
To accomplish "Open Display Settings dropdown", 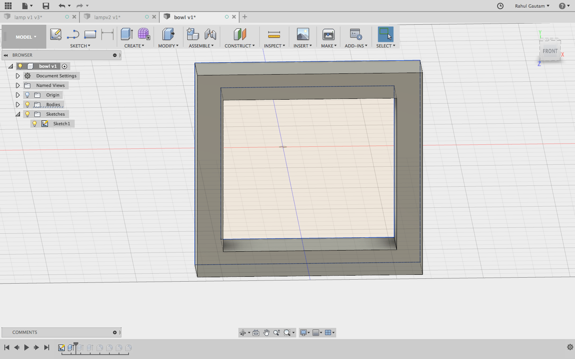I will (305, 333).
